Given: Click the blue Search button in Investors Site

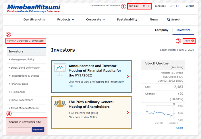Looking at the screenshot, I should tap(38, 130).
